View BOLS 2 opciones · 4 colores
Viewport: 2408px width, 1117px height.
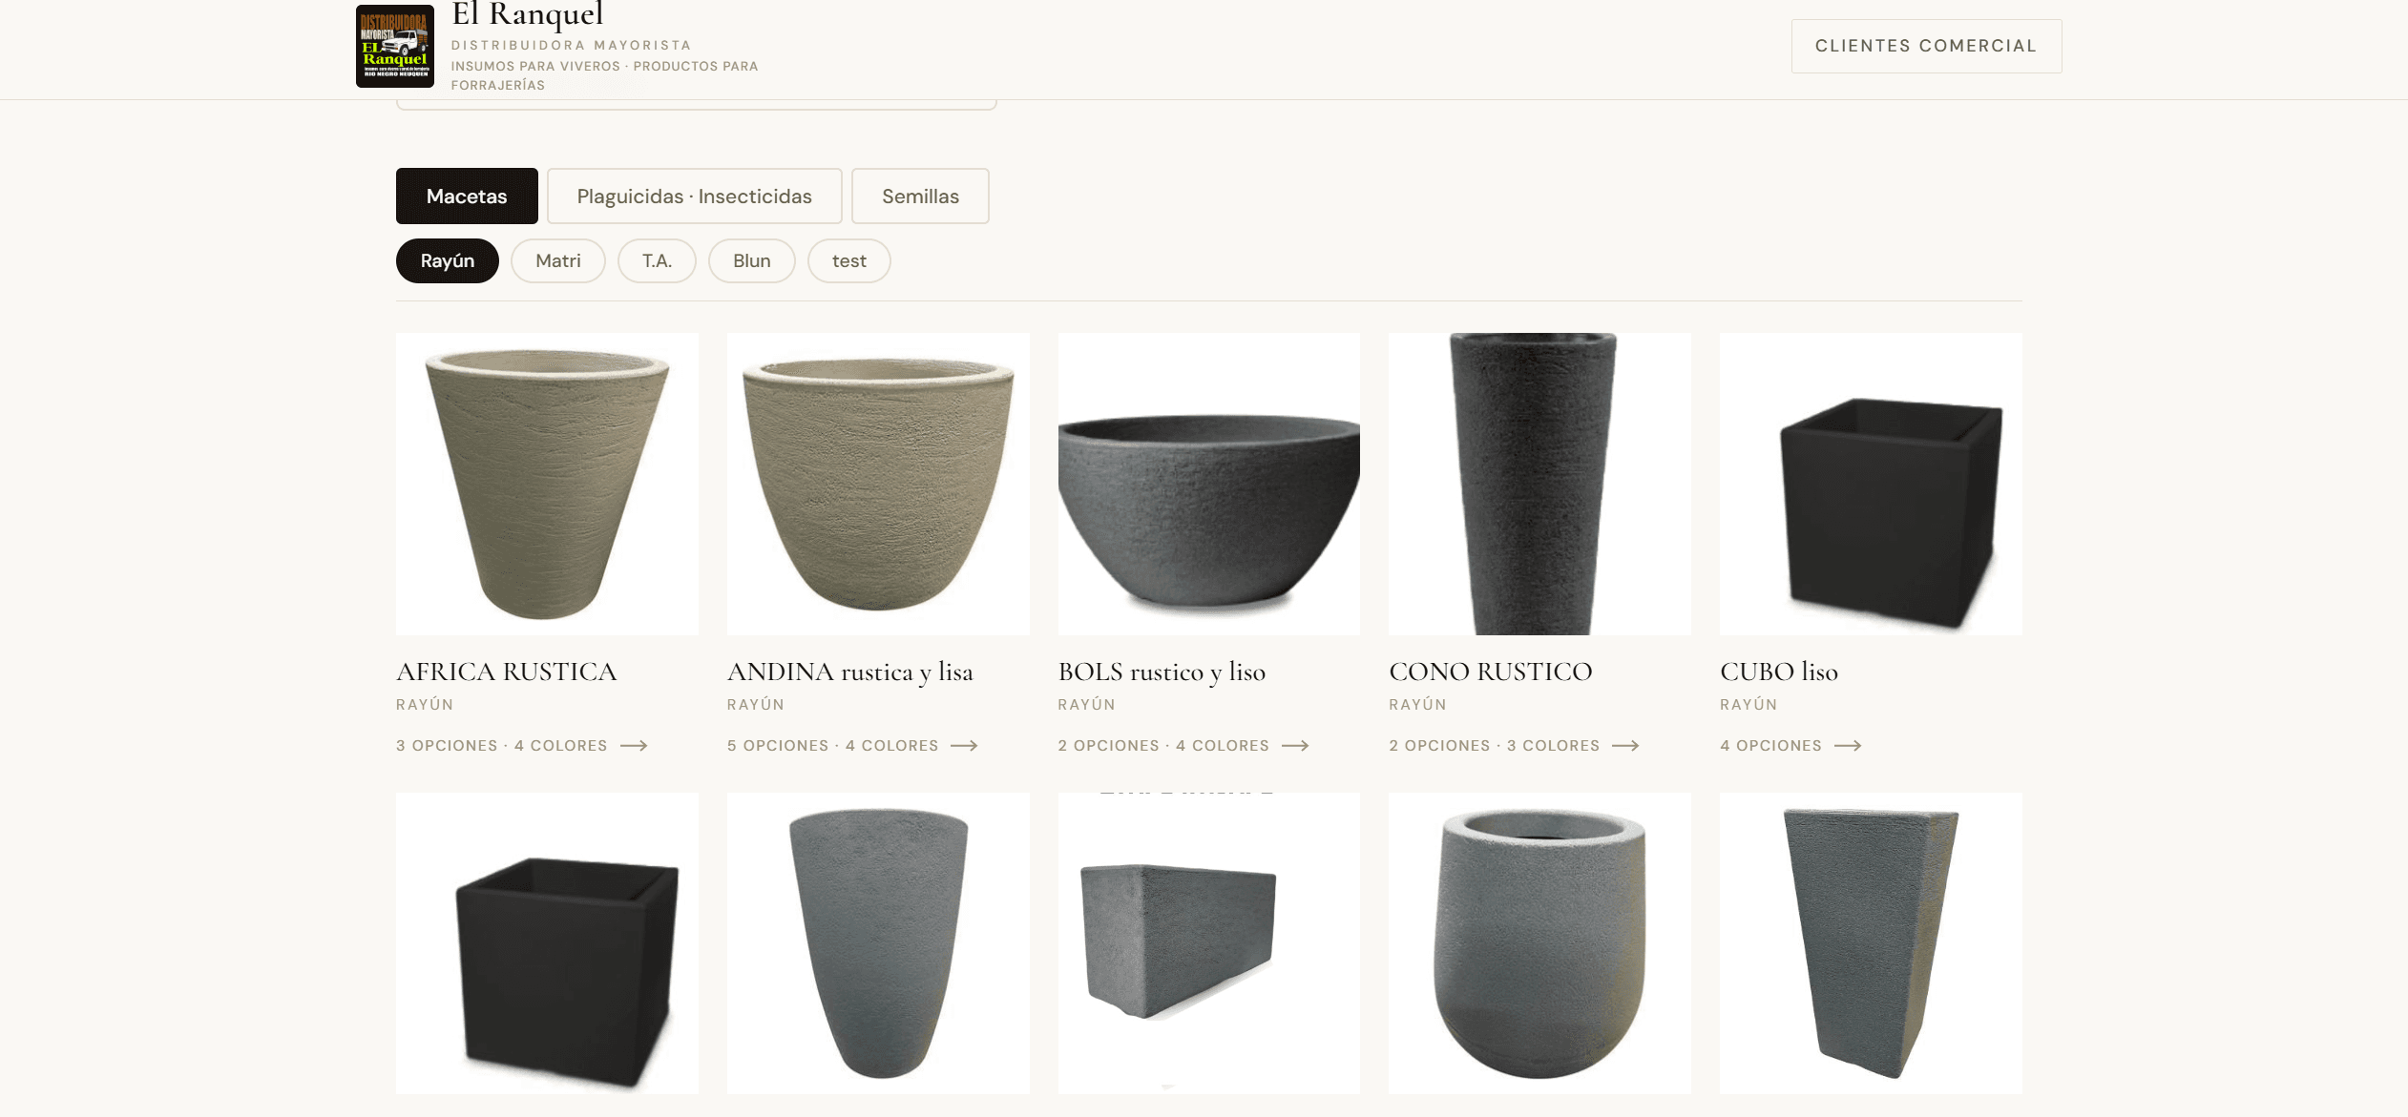pyautogui.click(x=1163, y=746)
